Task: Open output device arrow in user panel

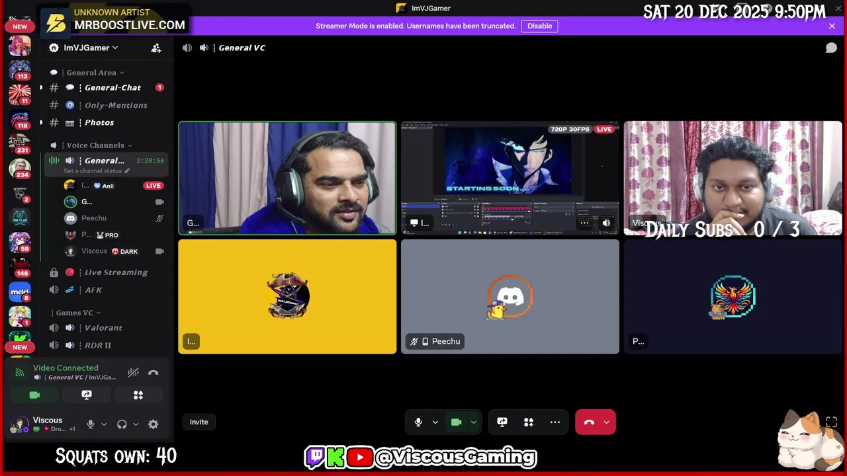Action: click(136, 424)
